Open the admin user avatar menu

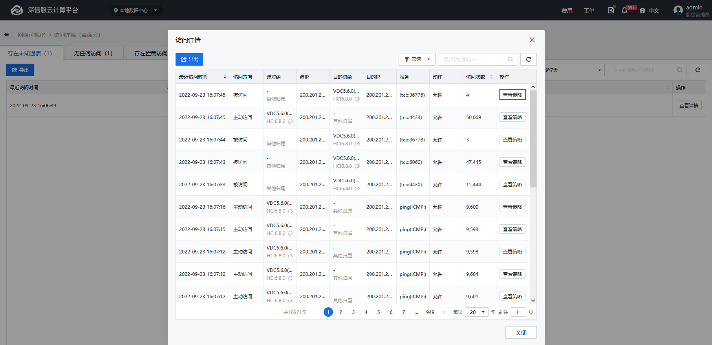[x=678, y=10]
